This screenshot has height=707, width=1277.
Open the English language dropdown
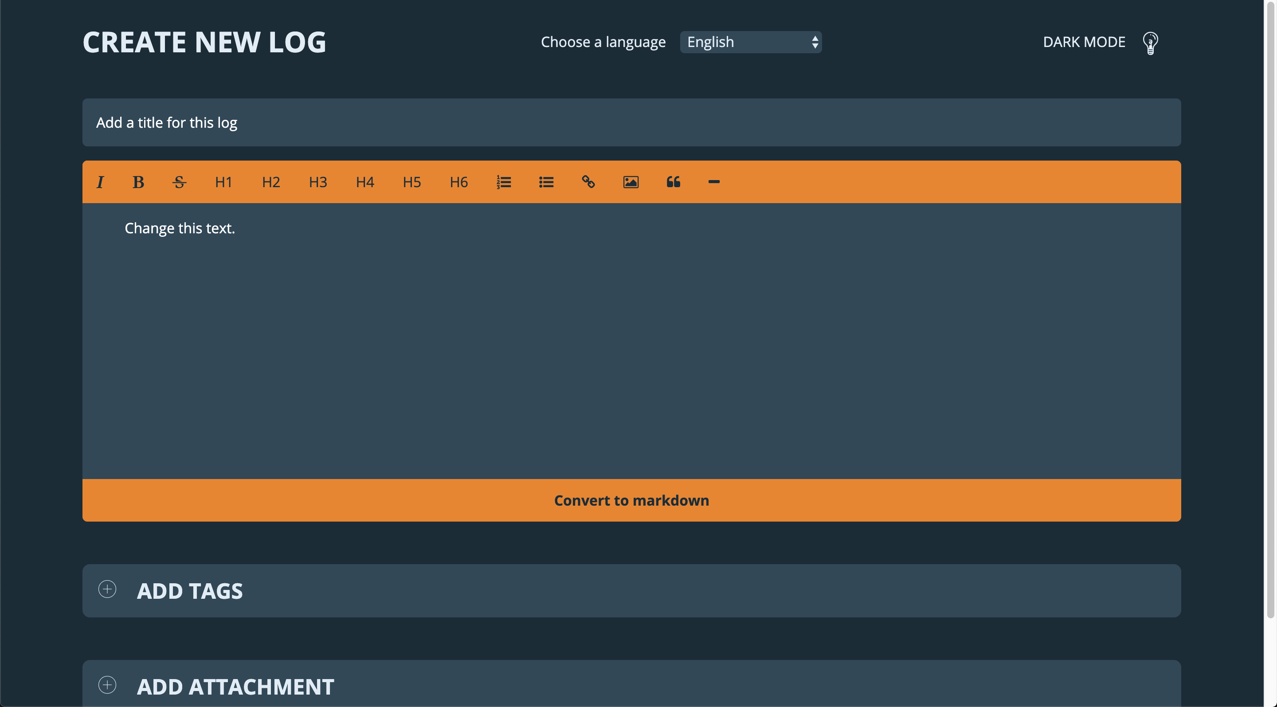pyautogui.click(x=751, y=42)
